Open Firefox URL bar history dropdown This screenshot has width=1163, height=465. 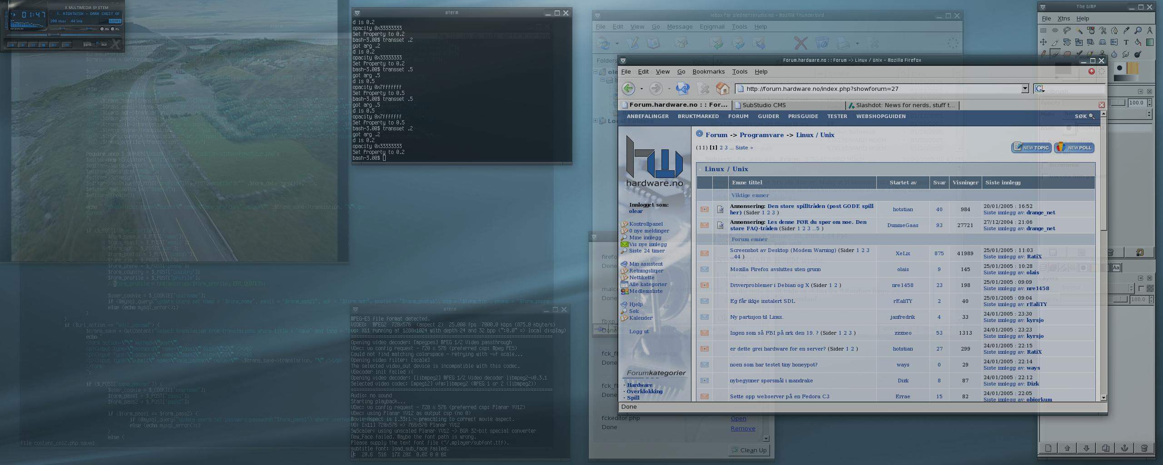click(x=1025, y=89)
